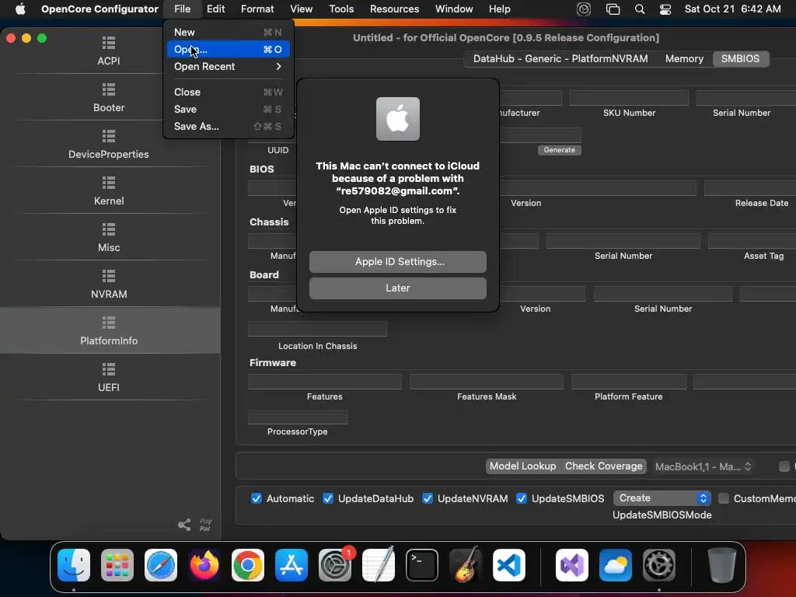Viewport: 796px width, 597px height.
Task: Open the ACPI section in sidebar
Action: [x=109, y=51]
